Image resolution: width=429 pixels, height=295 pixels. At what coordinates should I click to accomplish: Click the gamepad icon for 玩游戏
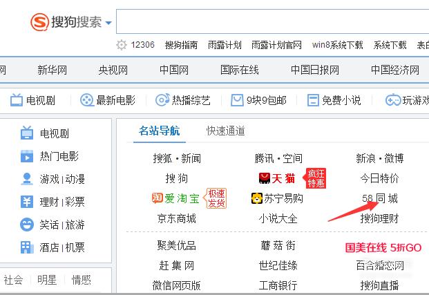click(393, 100)
